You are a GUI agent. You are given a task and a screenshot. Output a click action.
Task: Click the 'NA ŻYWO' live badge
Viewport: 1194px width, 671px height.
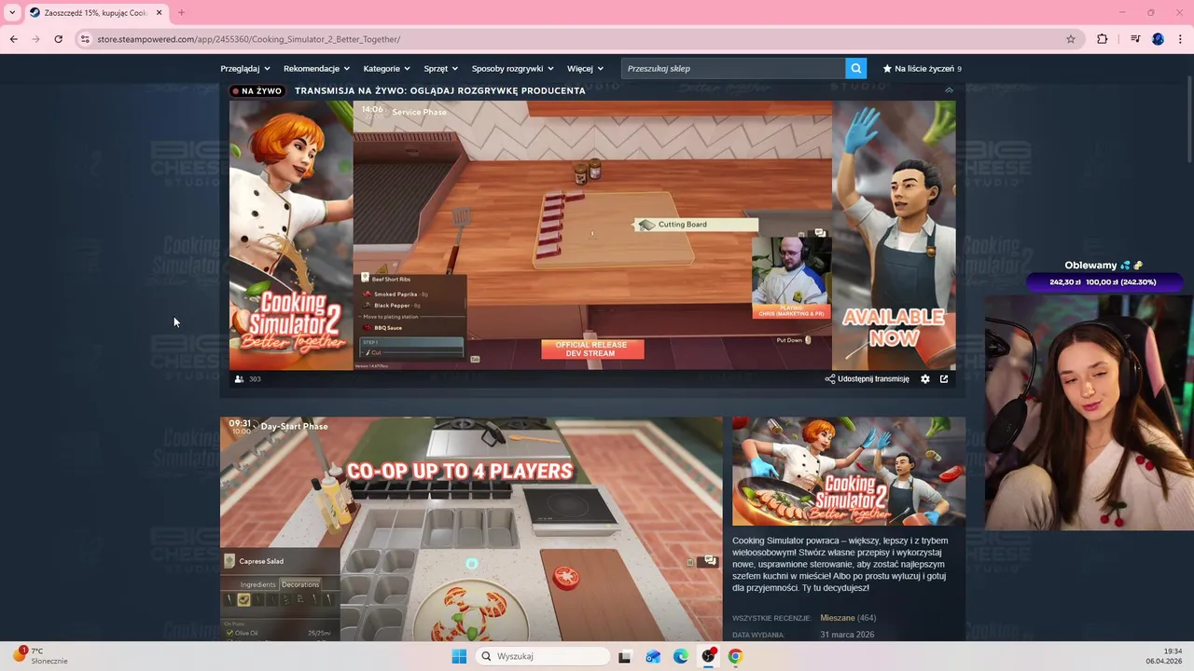(257, 90)
